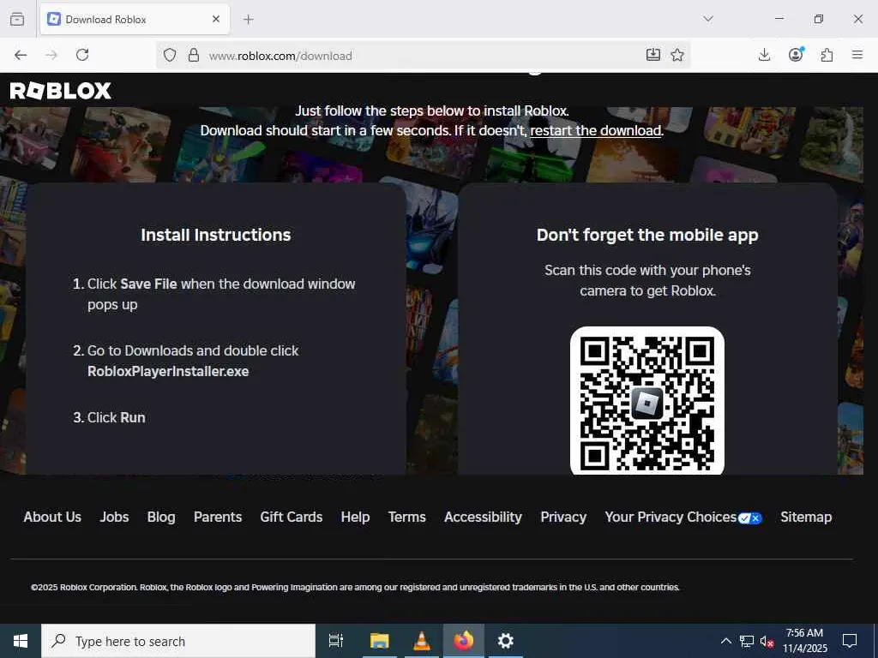This screenshot has width=878, height=658.
Task: Open the taskbar clock and date
Action: tap(804, 641)
